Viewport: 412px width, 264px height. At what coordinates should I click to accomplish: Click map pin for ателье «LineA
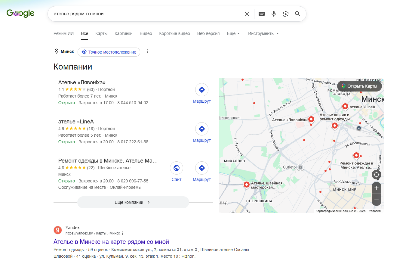pos(345,106)
